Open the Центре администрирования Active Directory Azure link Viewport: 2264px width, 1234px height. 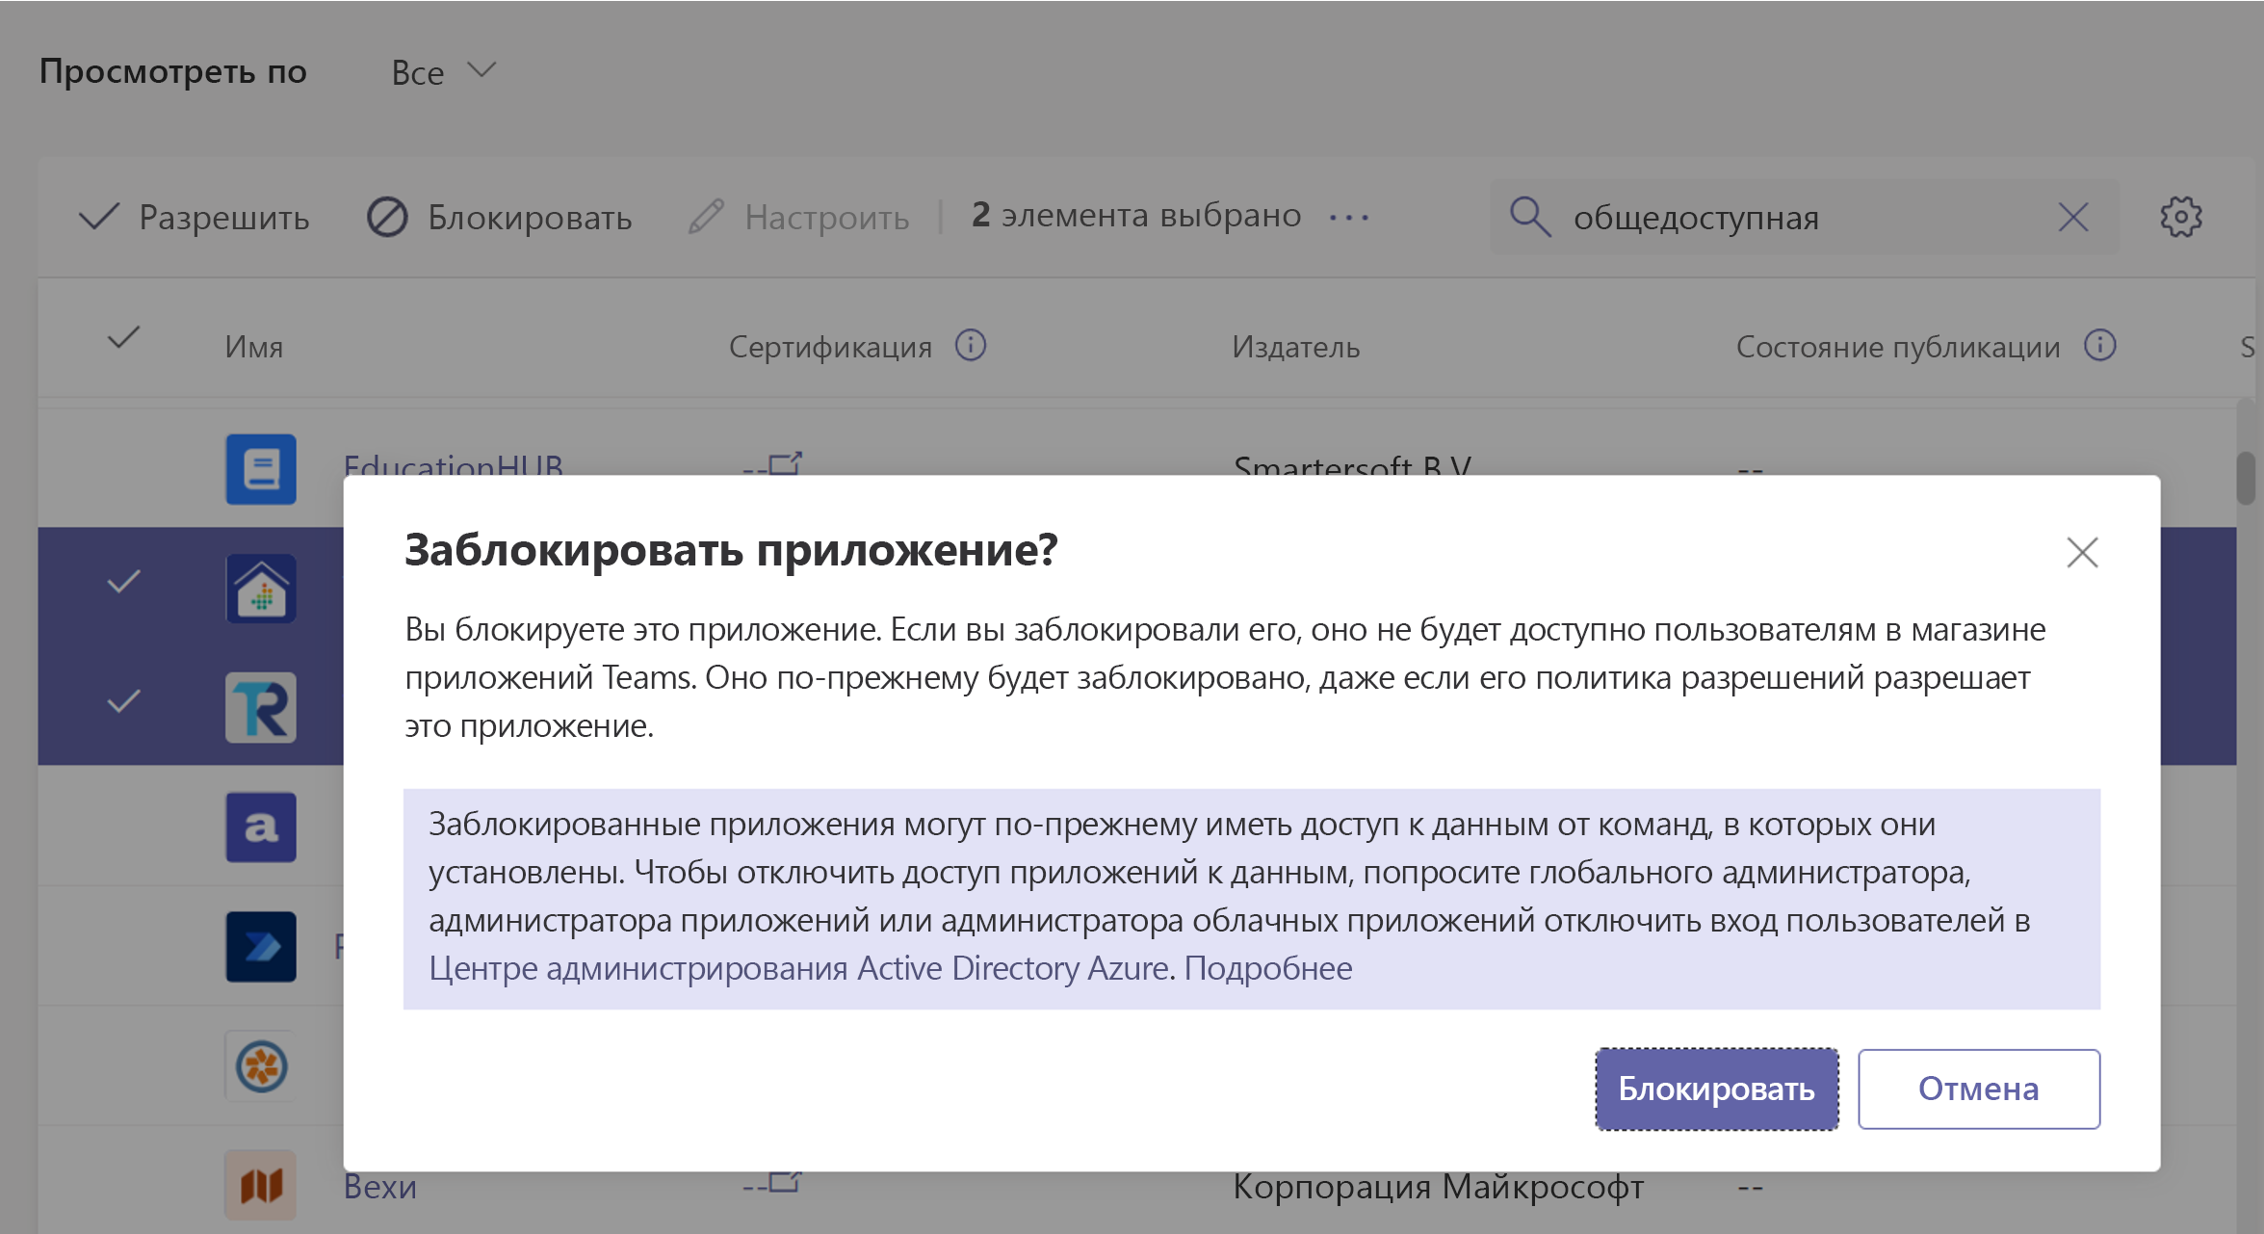pos(800,968)
